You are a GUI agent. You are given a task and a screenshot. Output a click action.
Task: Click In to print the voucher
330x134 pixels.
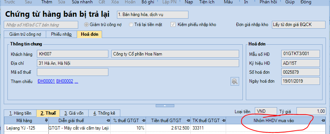(246, 2)
